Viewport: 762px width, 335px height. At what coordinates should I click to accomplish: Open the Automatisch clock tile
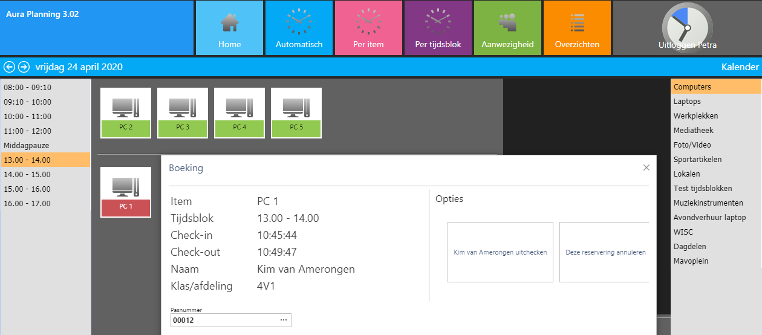pyautogui.click(x=299, y=28)
